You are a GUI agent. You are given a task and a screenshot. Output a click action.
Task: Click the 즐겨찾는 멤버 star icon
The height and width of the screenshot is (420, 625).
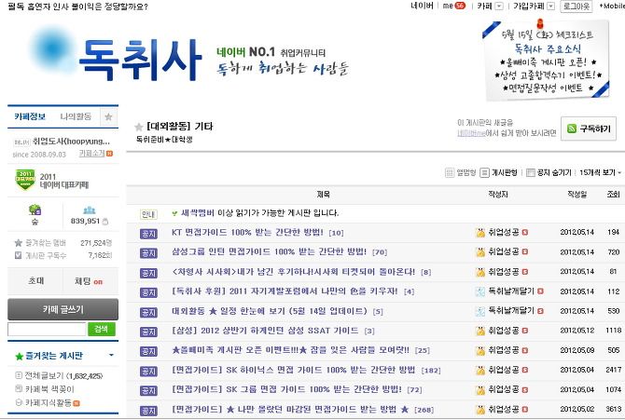coord(18,243)
